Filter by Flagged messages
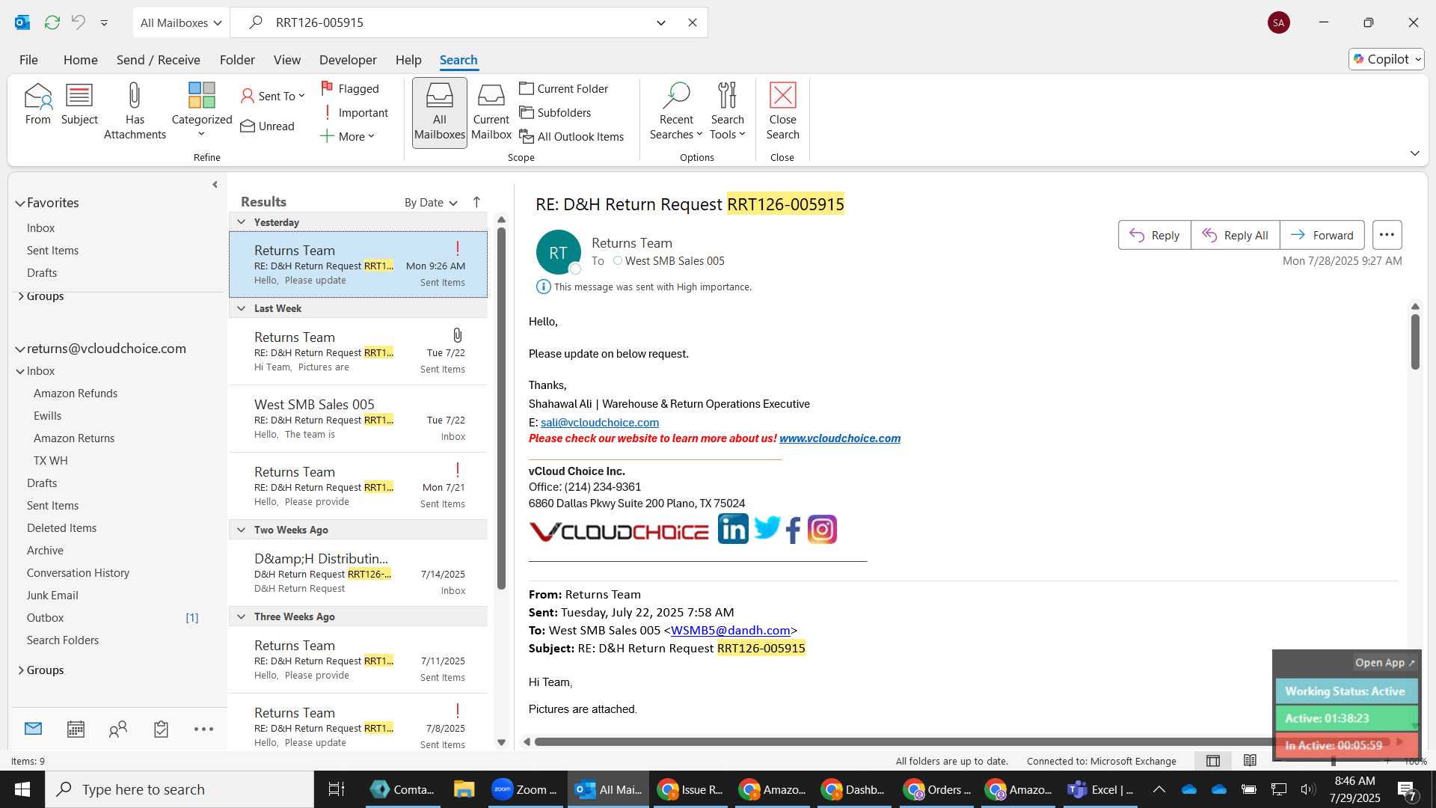This screenshot has width=1436, height=808. pyautogui.click(x=350, y=88)
